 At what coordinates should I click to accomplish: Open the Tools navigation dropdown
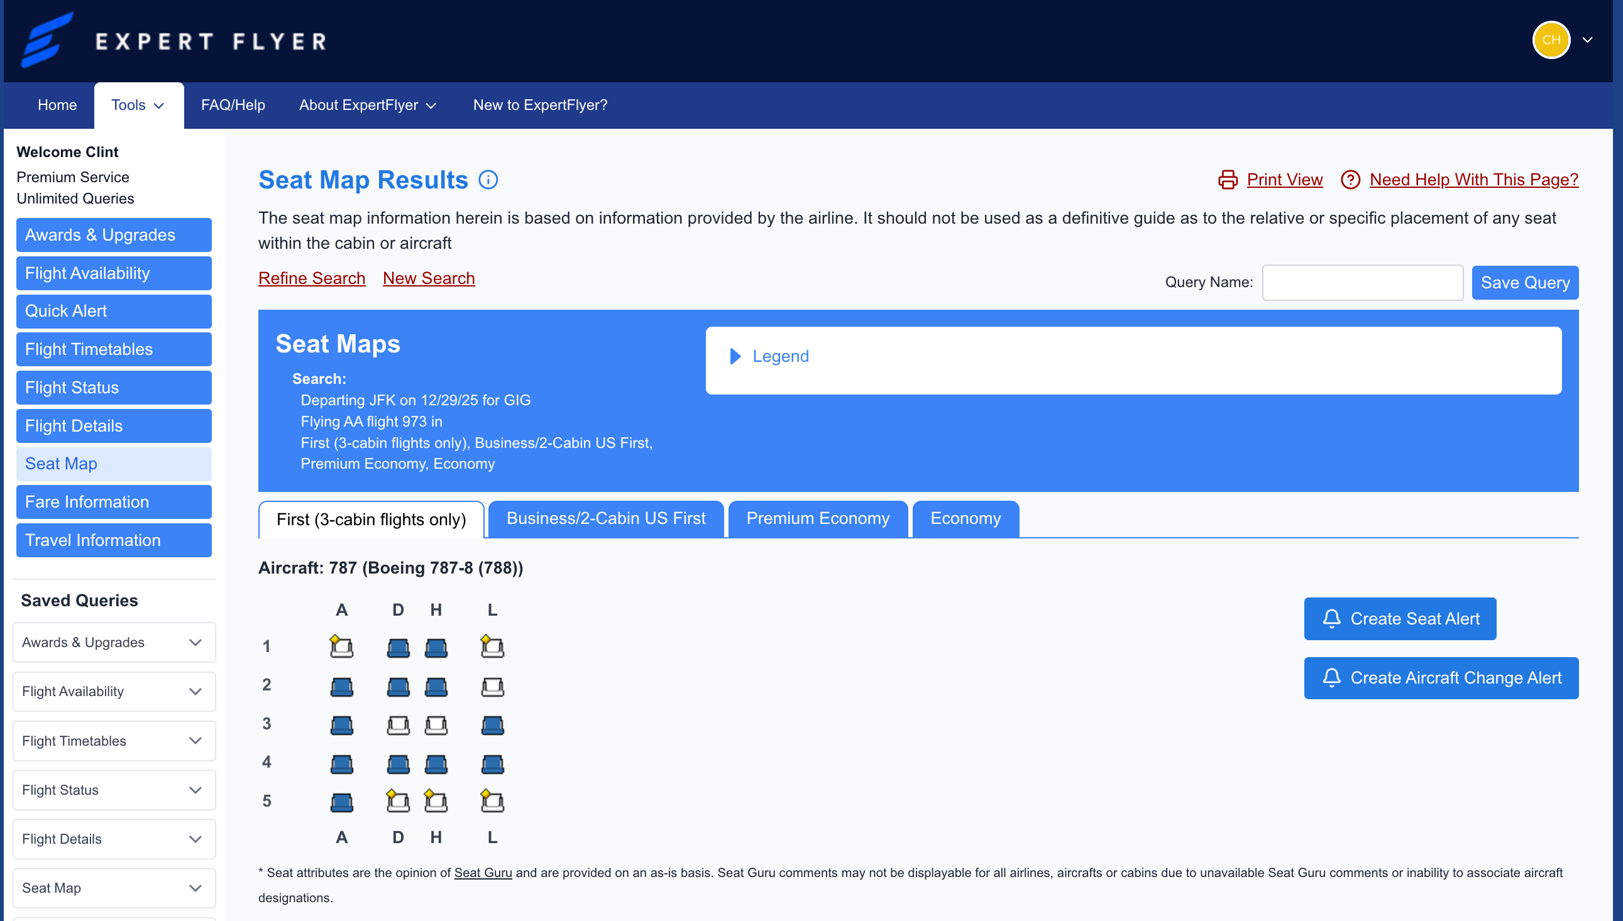point(138,105)
